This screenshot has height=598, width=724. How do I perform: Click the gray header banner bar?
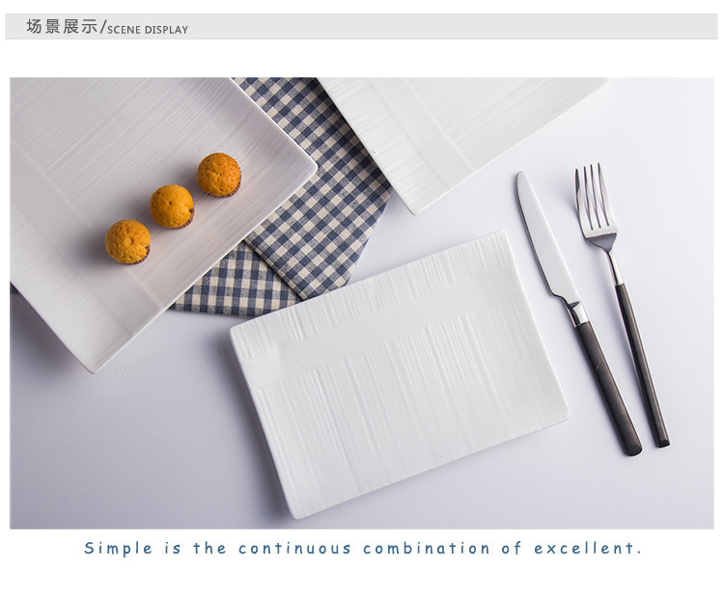point(362,27)
